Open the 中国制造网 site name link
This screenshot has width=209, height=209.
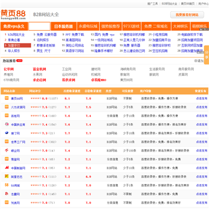[18, 168]
